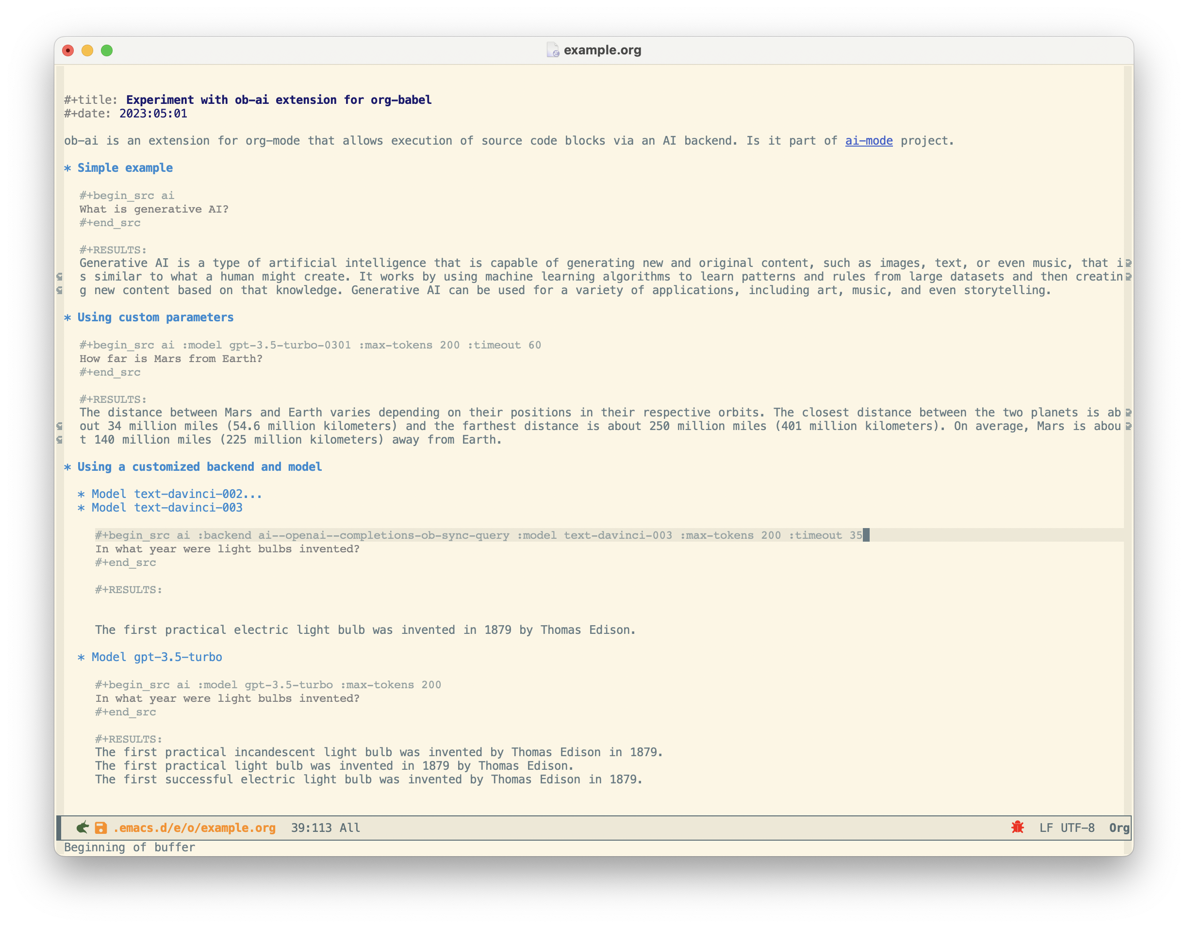The width and height of the screenshot is (1188, 928).
Task: Click the red close window button
Action: point(68,50)
